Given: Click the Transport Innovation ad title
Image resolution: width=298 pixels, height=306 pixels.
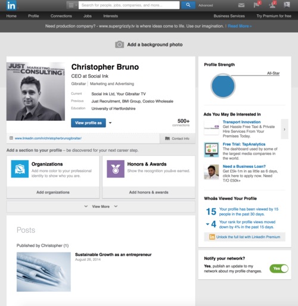Looking at the screenshot, I should tap(241, 122).
